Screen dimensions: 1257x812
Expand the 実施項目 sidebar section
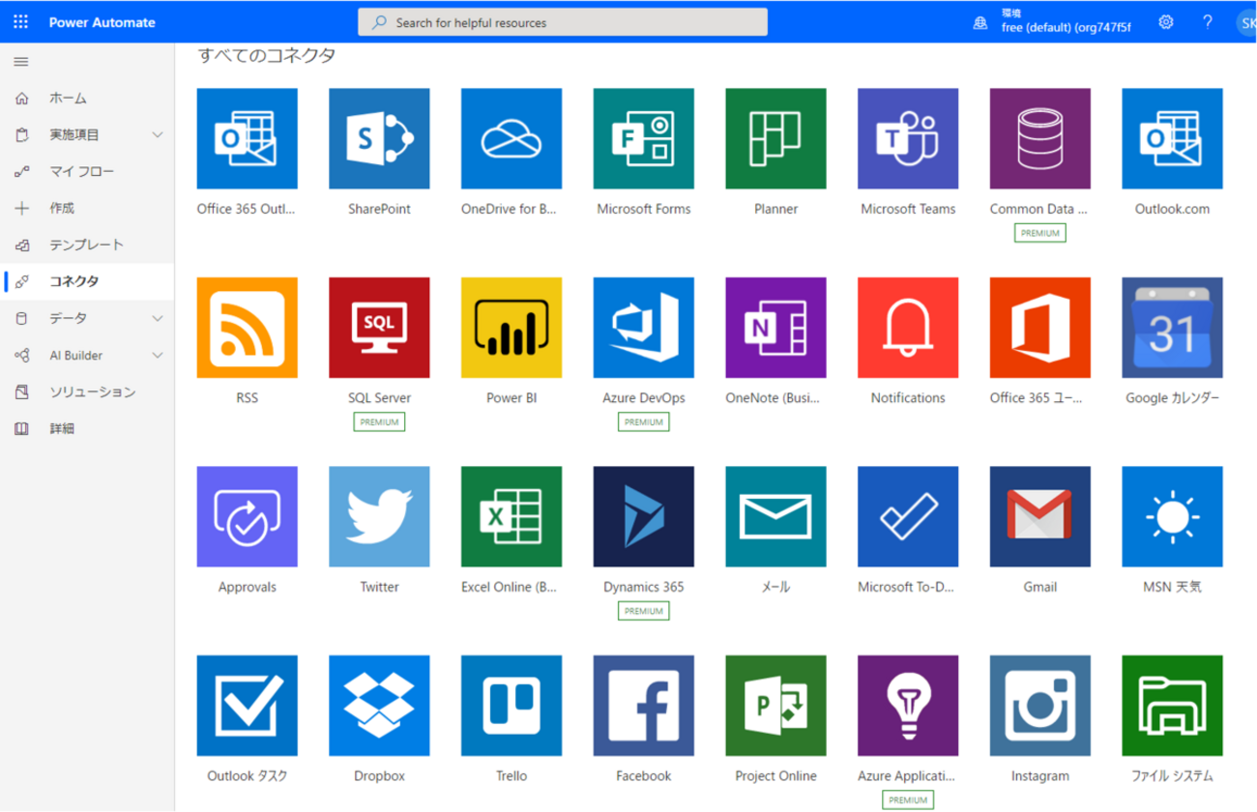[x=158, y=135]
